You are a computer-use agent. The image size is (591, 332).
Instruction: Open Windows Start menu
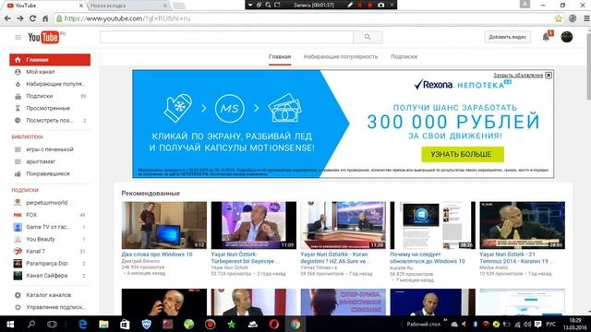10,324
